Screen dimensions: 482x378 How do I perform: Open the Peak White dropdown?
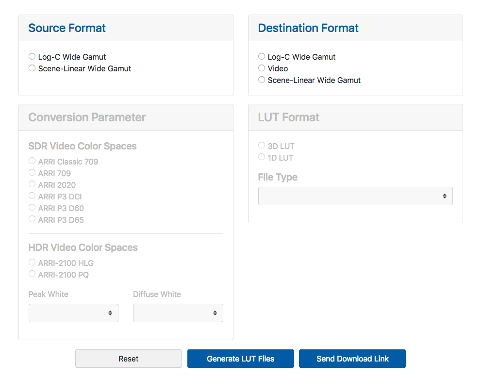coord(73,313)
